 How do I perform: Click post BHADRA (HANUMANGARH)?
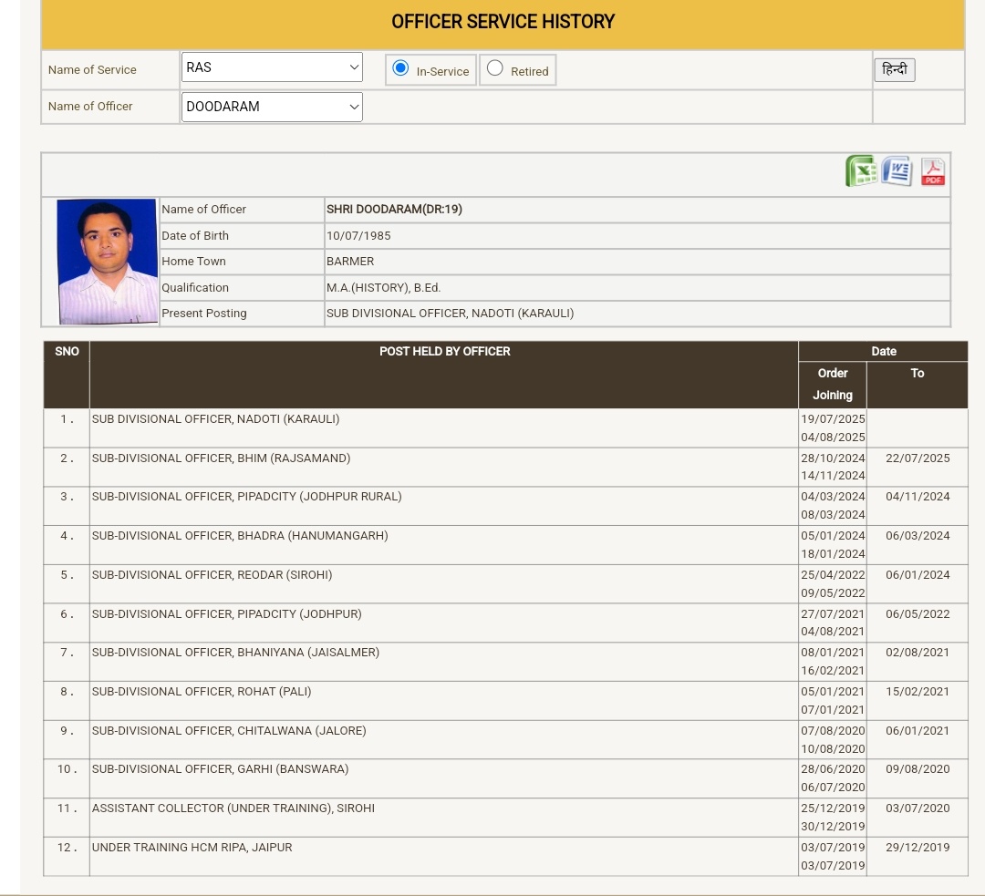tap(240, 536)
